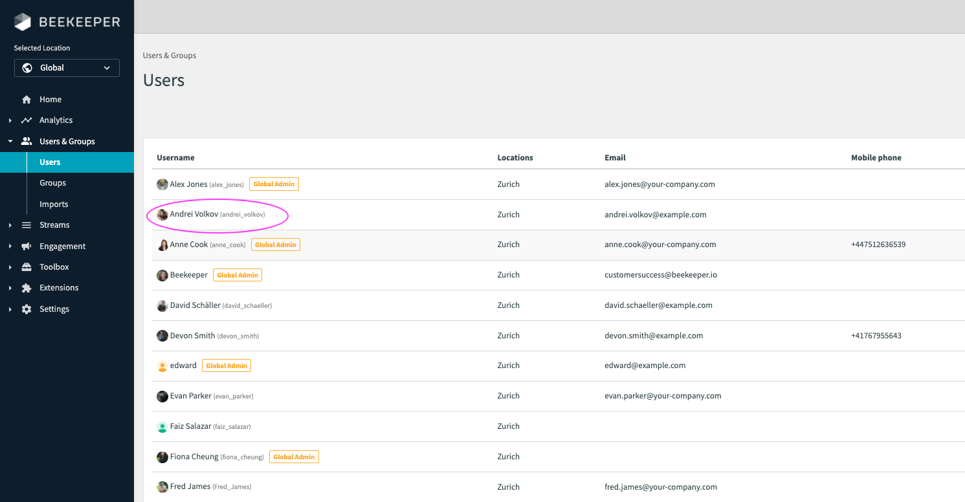Open Settings via the gear icon
Screen dimensions: 965x502
(26, 309)
